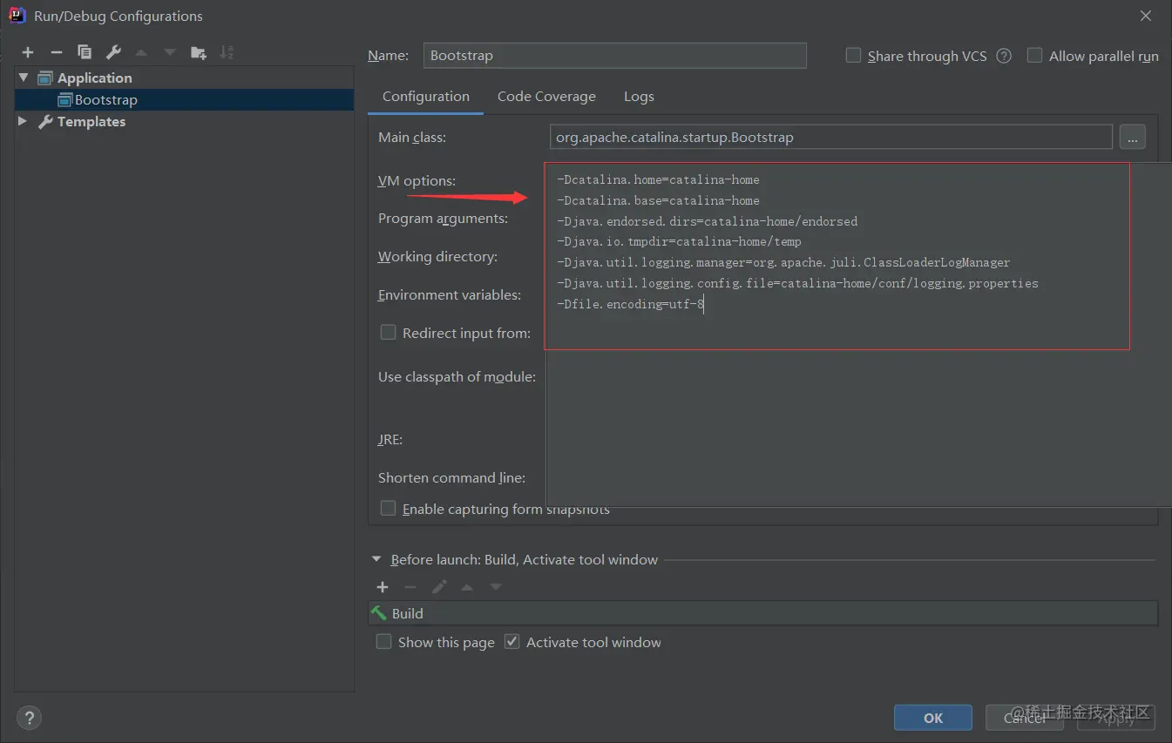Viewport: 1172px width, 743px height.
Task: Toggle Enable capturing form snapshots checkbox
Action: tap(388, 508)
